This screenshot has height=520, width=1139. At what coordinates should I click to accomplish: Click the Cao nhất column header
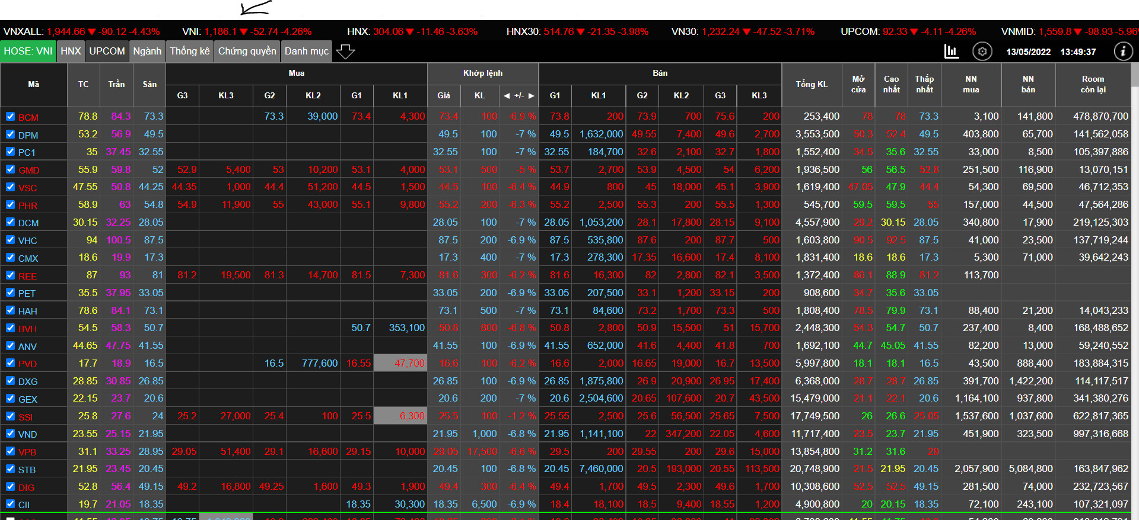[891, 85]
